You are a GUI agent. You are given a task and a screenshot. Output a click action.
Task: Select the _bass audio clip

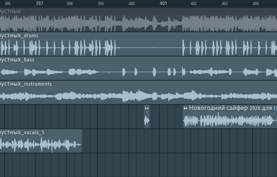138,68
